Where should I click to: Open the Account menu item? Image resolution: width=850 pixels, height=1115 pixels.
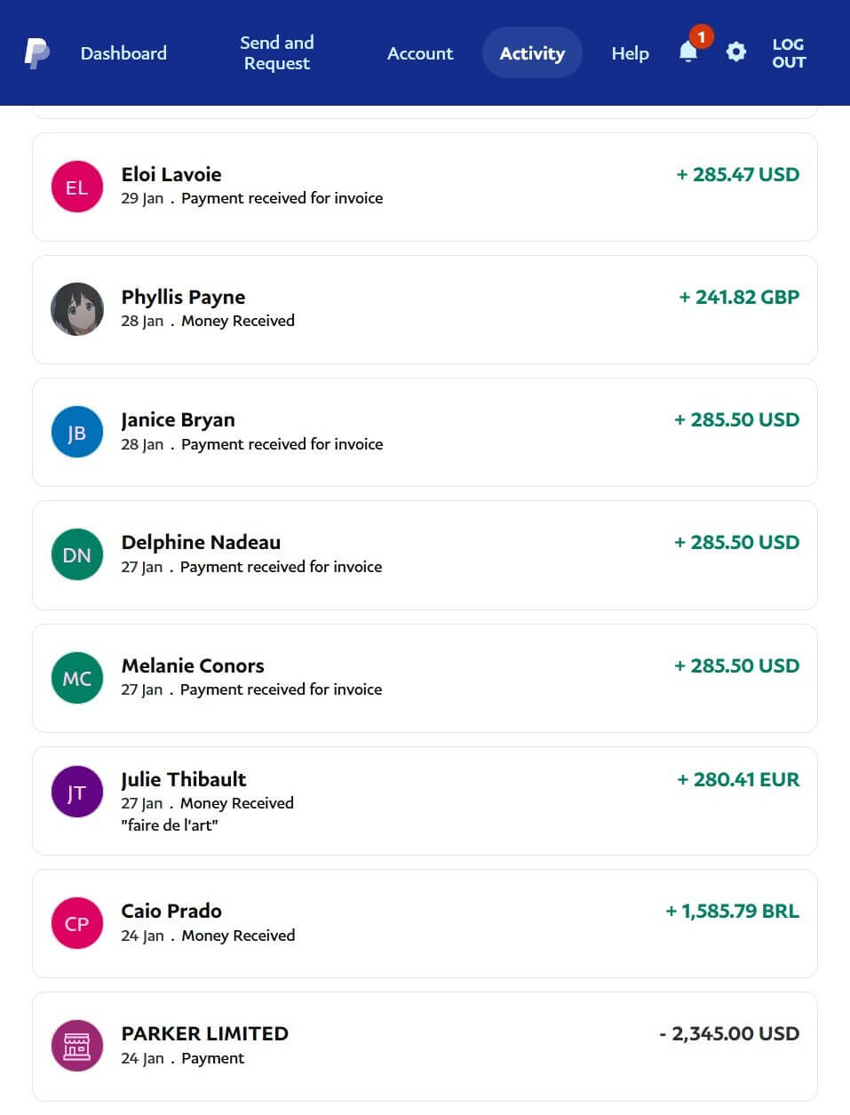coord(420,53)
